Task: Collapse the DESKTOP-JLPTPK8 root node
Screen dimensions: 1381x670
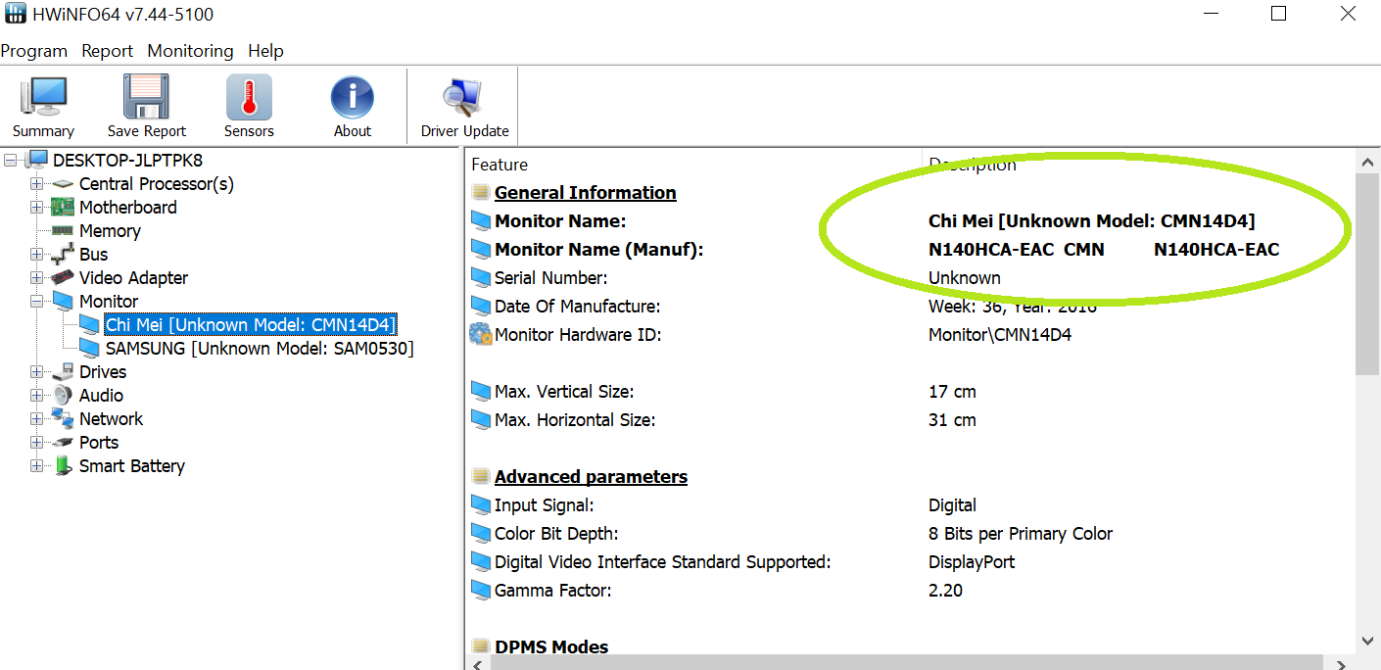Action: point(12,161)
